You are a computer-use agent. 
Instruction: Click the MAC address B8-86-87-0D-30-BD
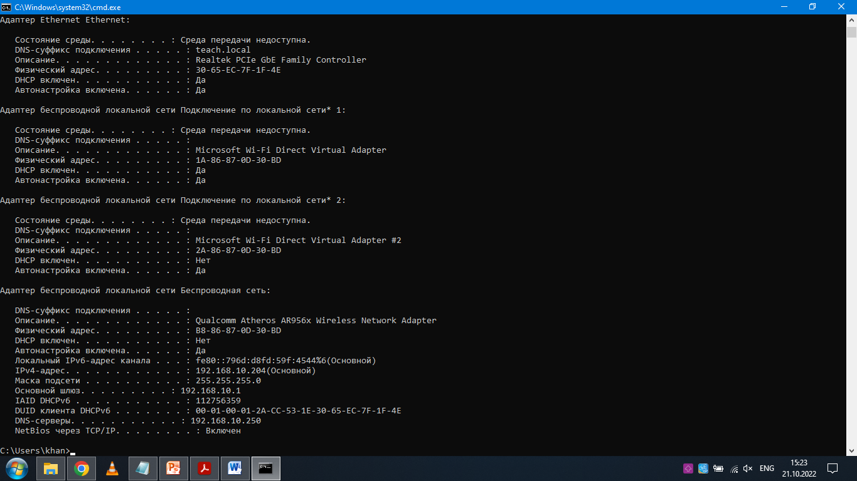click(238, 331)
